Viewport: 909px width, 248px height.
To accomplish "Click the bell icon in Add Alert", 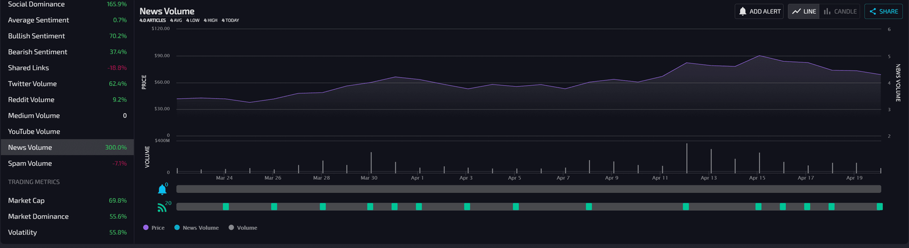I will 743,11.
